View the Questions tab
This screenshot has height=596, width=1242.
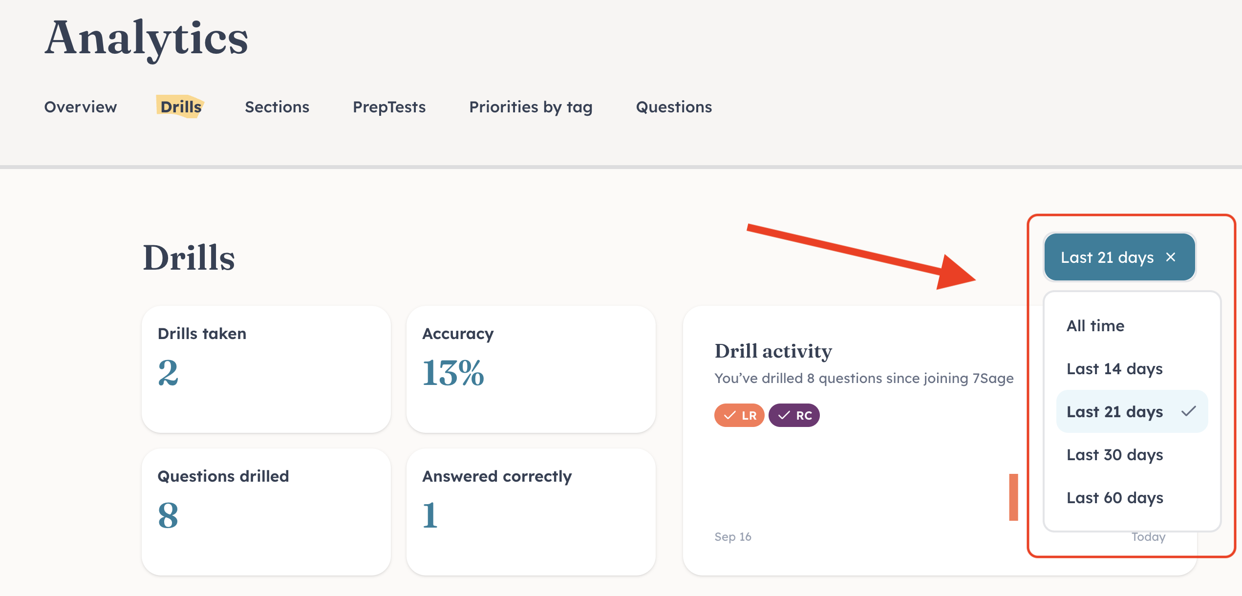tap(674, 107)
